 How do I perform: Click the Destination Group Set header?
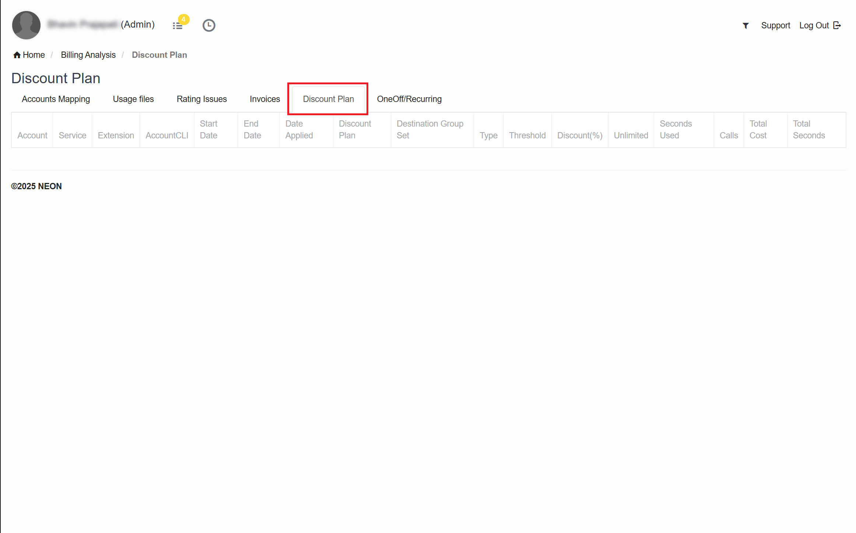click(x=429, y=130)
